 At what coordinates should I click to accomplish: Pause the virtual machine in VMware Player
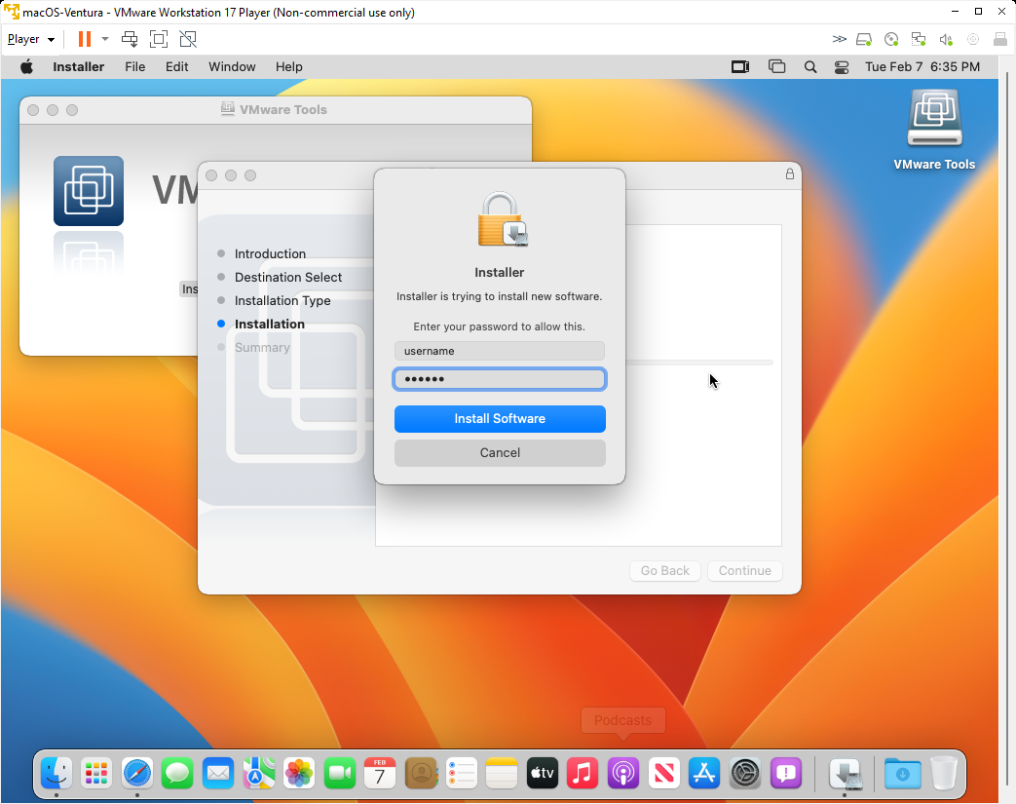click(x=84, y=39)
